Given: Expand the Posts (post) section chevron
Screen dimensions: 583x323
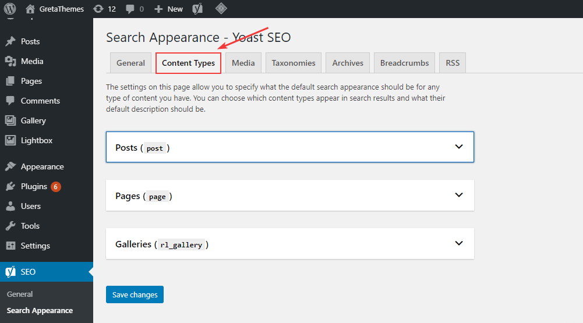Looking at the screenshot, I should pyautogui.click(x=459, y=147).
